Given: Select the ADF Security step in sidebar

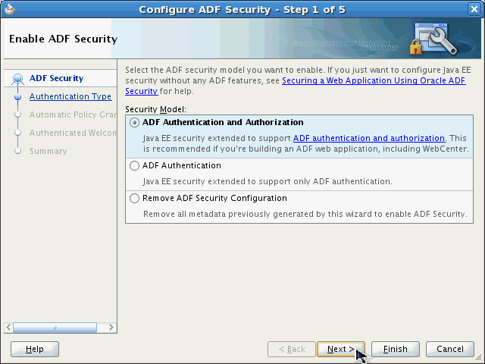Looking at the screenshot, I should click(56, 79).
